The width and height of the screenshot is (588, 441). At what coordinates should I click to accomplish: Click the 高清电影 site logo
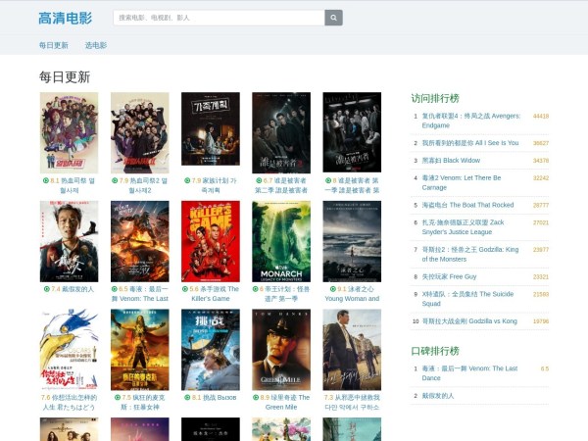[65, 18]
